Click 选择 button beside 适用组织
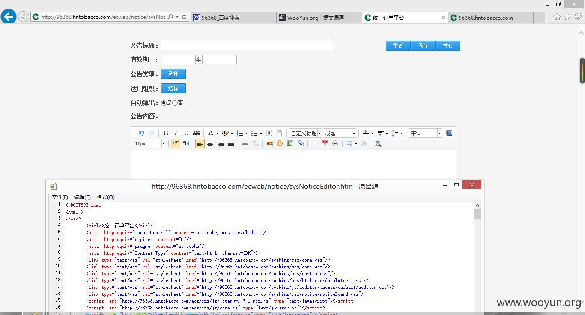This screenshot has height=315, width=585. [x=173, y=88]
